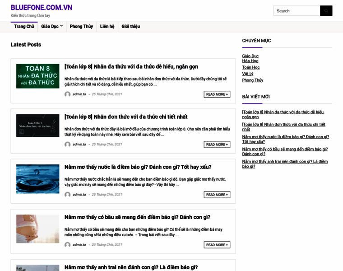This screenshot has width=343, height=271.
Task: Open Hóa Học category in sidebar
Action: click(250, 61)
